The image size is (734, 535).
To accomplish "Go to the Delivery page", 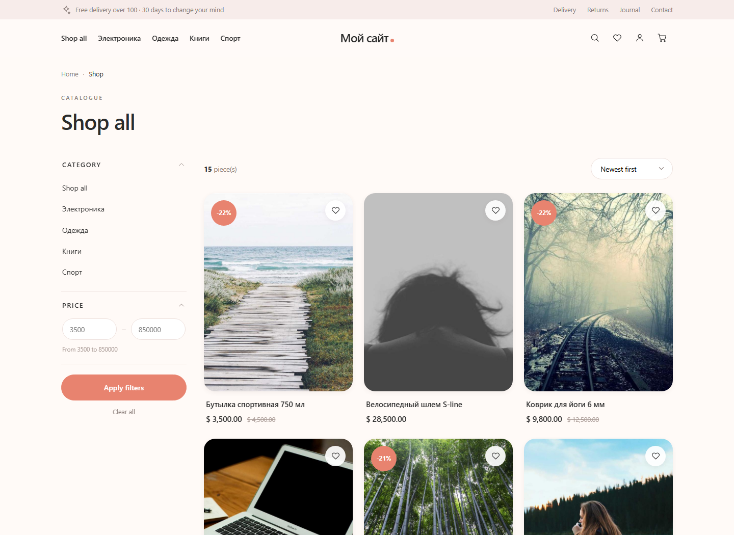I will [565, 10].
